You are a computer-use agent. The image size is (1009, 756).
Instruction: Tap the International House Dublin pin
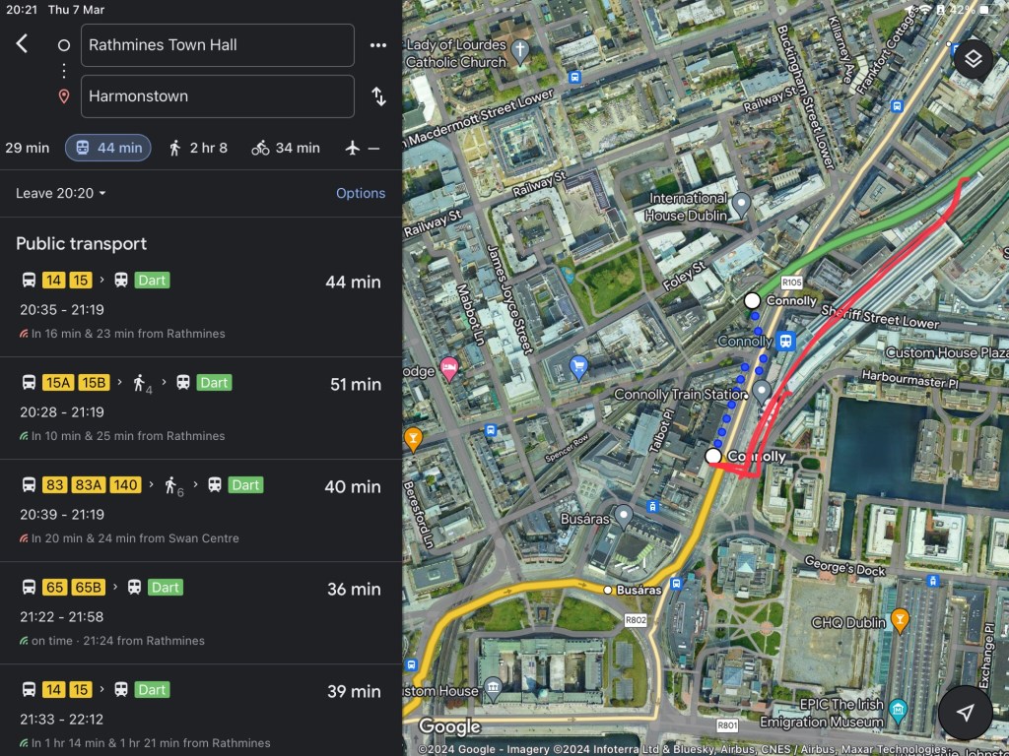pyautogui.click(x=742, y=204)
